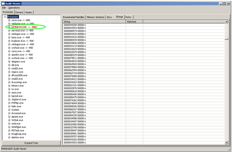The width and height of the screenshot is (232, 152).
Task: Select regsvc.exe in the process tree
Action: point(17,72)
